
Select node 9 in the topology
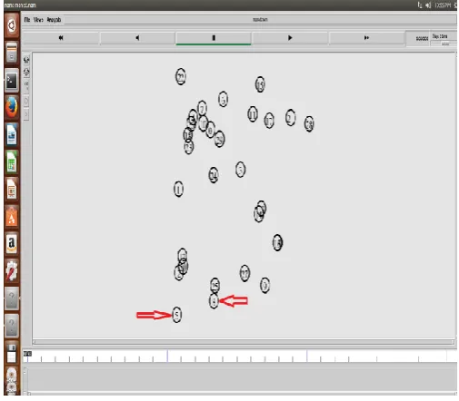pyautogui.click(x=264, y=285)
